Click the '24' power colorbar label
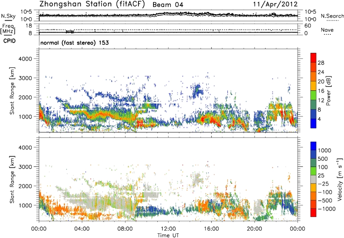The width and height of the screenshot is (344, 238). coord(321,72)
